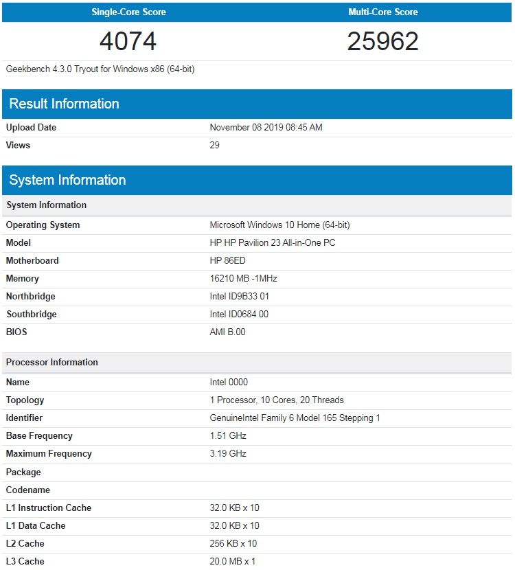Click the Views count 29
Screen dimensions: 515x570
click(214, 145)
